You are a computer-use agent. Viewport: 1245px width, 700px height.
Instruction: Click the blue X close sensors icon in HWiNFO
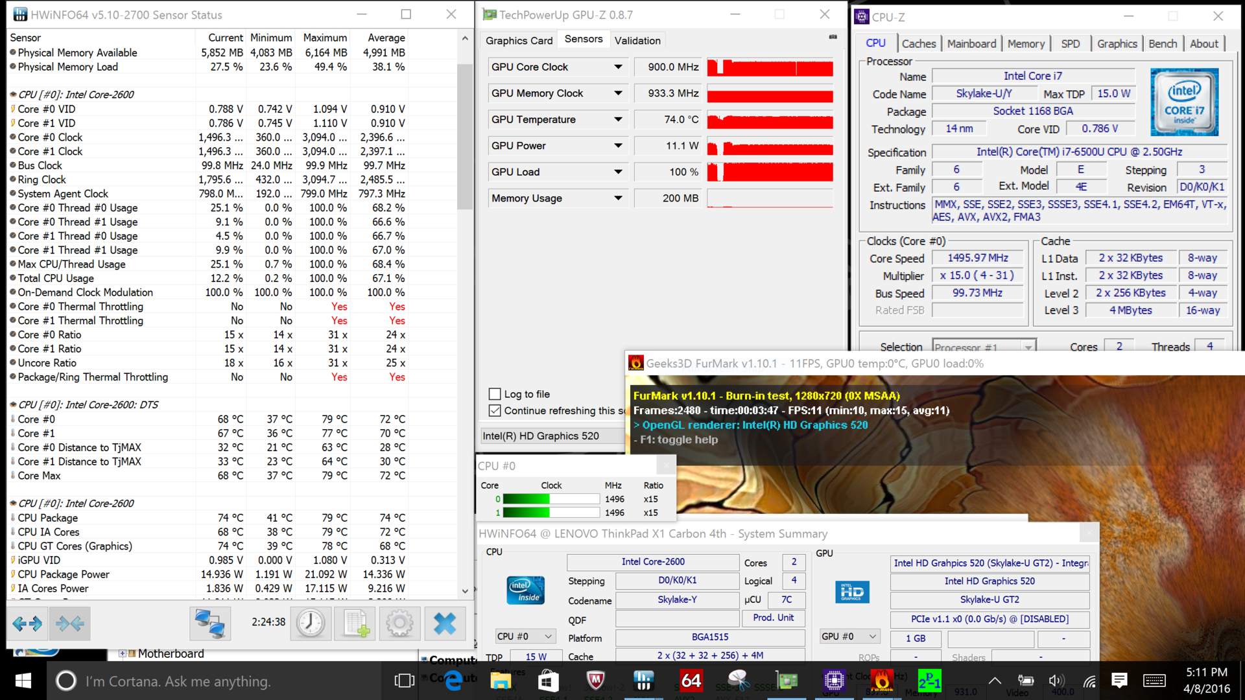(x=445, y=624)
